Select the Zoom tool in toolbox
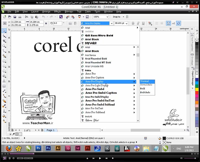This screenshot has height=162, width=200. click(4, 46)
